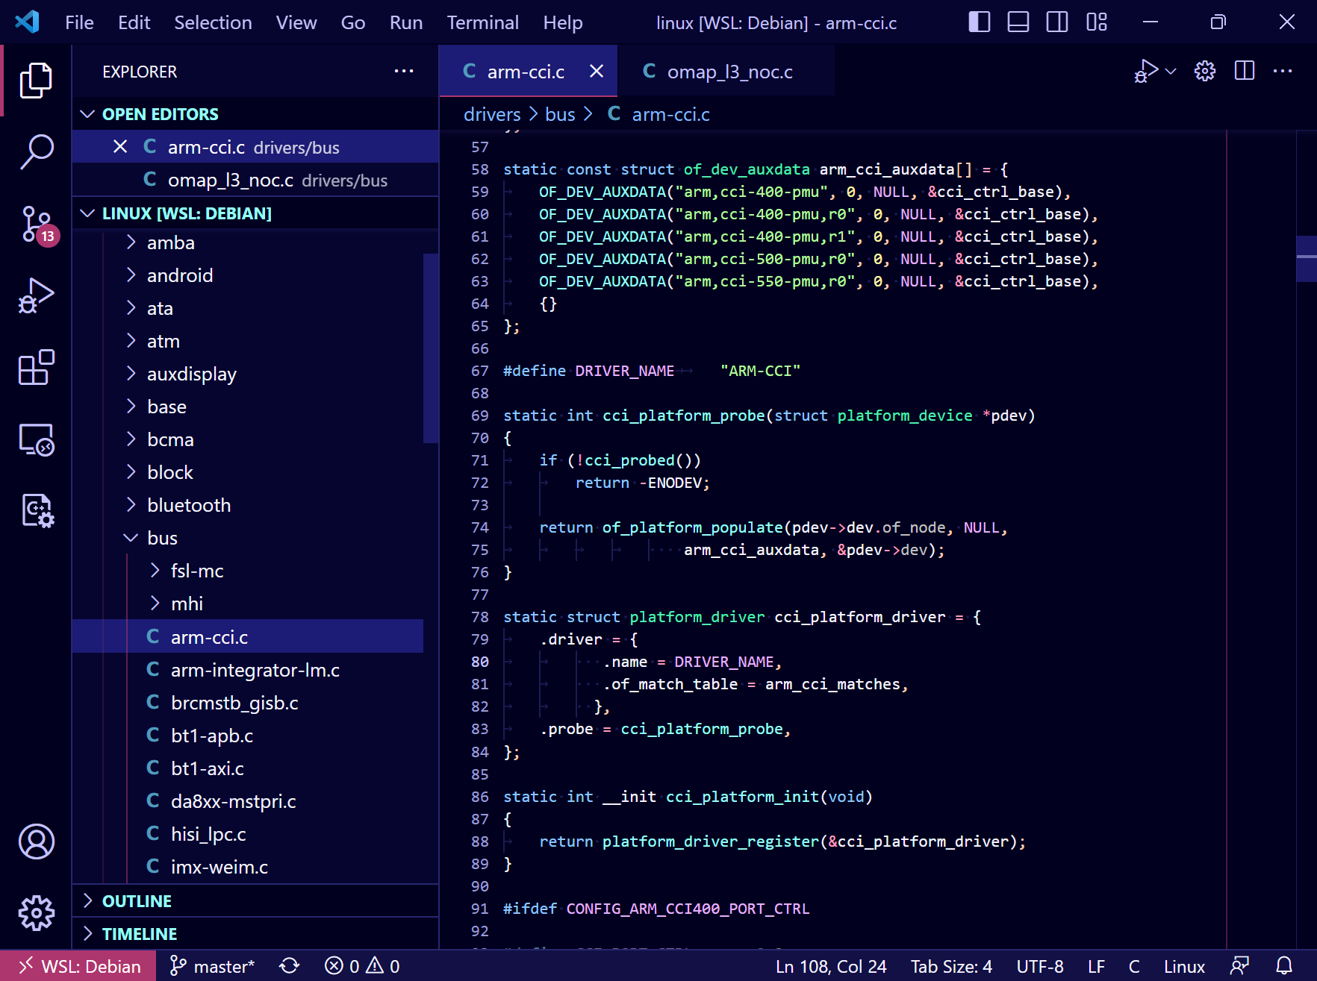
Task: Open the notifications bell
Action: 1284,966
